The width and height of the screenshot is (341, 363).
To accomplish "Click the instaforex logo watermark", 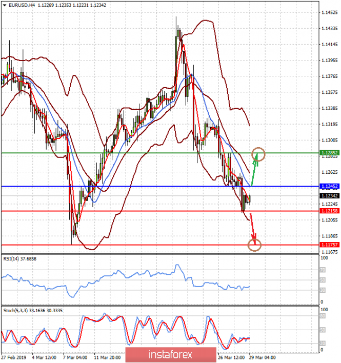I will 170,354.
